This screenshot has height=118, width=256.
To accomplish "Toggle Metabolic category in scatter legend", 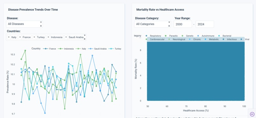I will (x=212, y=39).
